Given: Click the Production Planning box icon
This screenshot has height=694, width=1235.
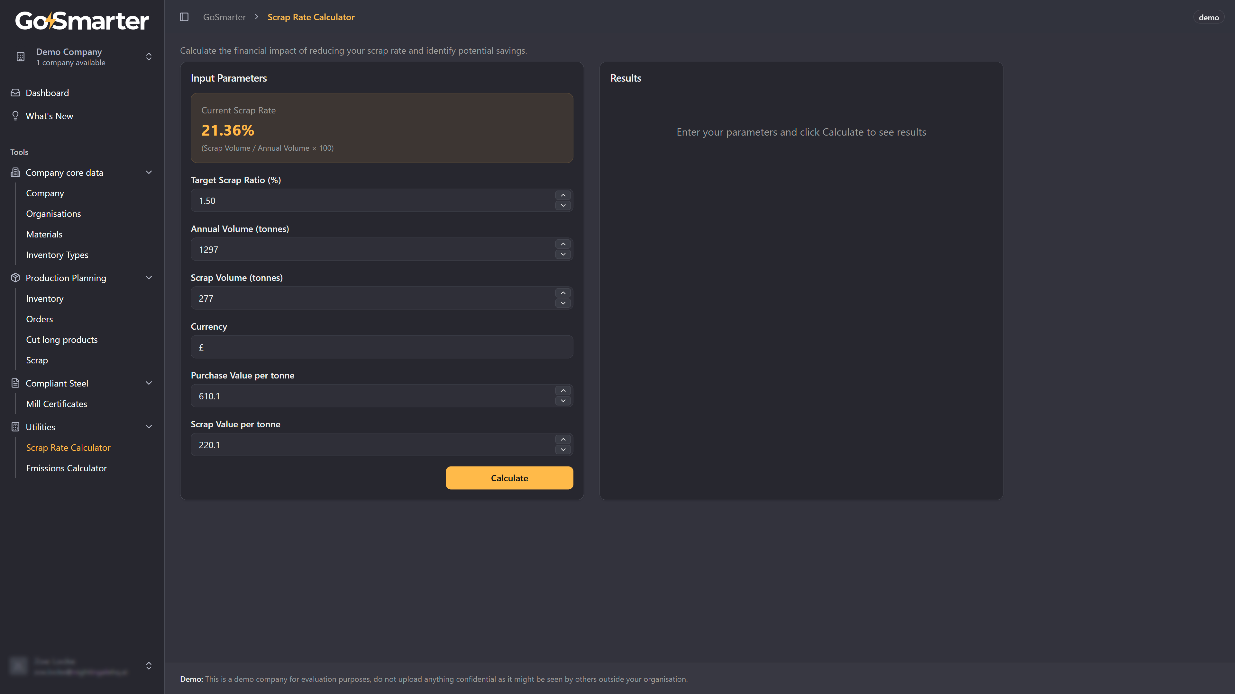Looking at the screenshot, I should click(15, 278).
